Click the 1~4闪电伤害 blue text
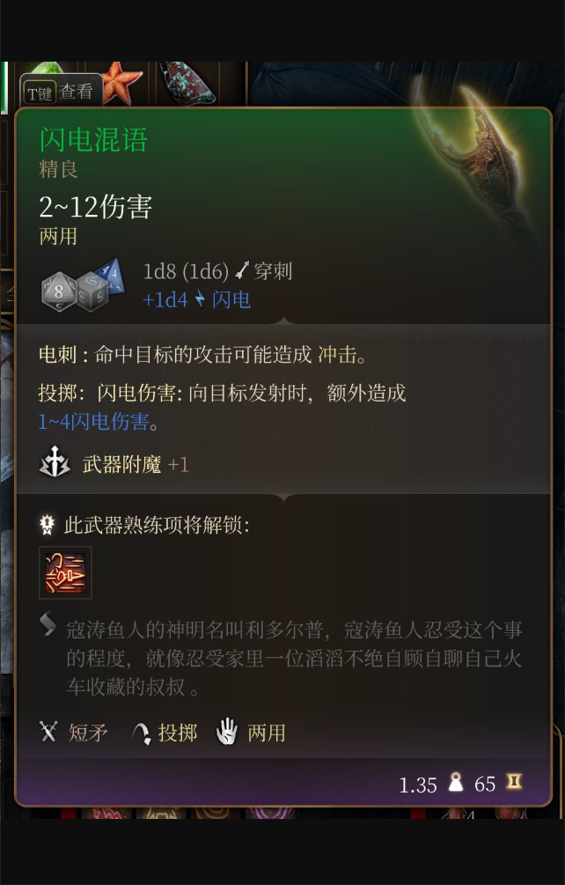The image size is (565, 885). tap(93, 421)
